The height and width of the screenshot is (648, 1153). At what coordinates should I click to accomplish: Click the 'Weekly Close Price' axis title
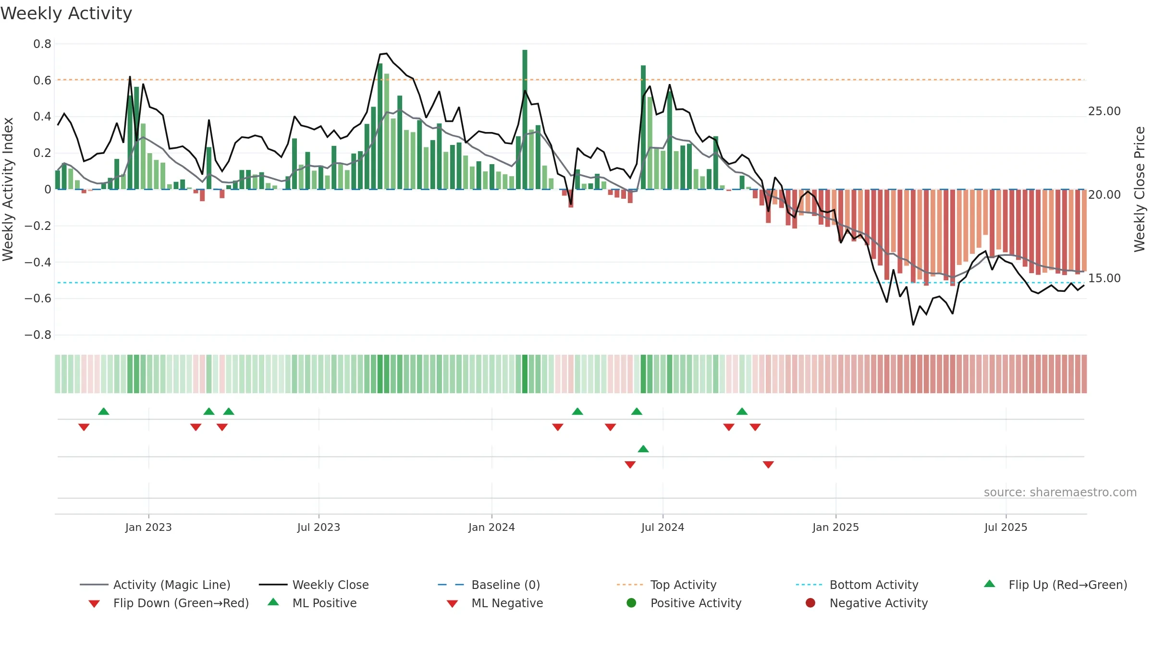pos(1140,189)
